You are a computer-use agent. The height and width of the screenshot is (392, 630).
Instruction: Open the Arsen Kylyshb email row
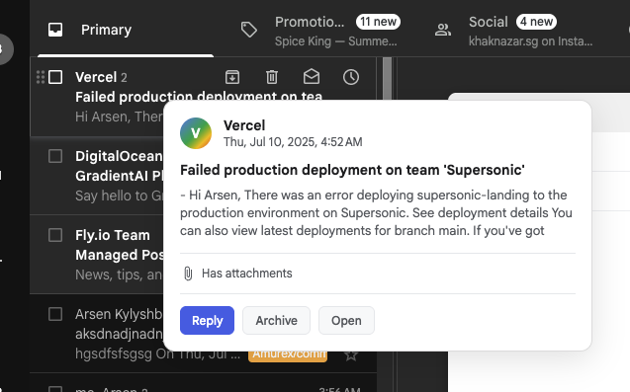point(97,334)
